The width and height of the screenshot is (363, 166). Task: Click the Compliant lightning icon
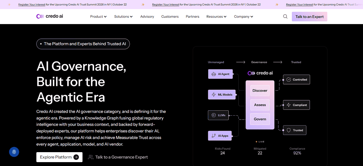tap(289, 105)
